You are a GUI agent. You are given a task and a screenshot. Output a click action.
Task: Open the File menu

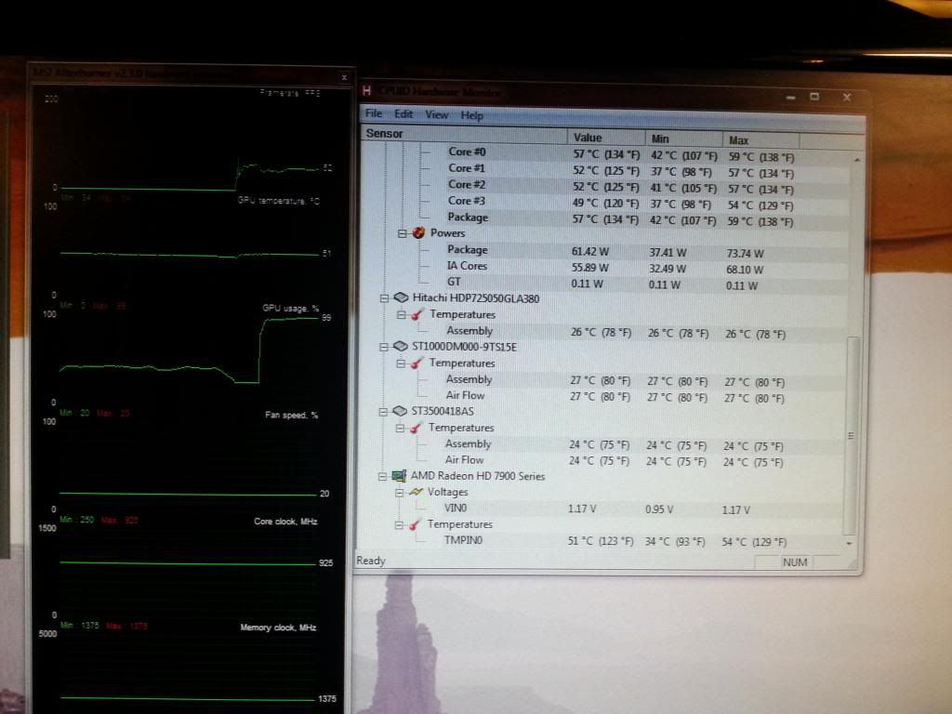(x=374, y=113)
